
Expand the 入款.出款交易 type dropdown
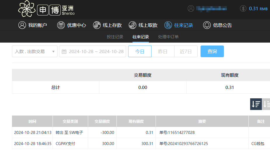tap(35, 51)
